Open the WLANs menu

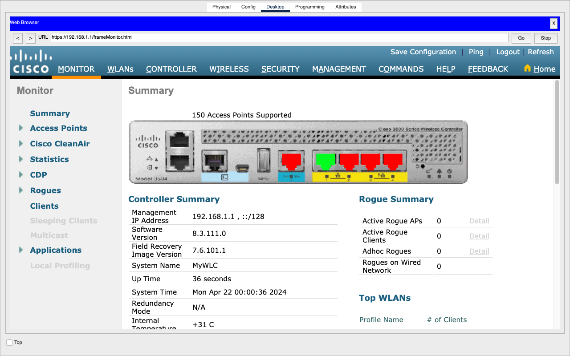pyautogui.click(x=120, y=69)
